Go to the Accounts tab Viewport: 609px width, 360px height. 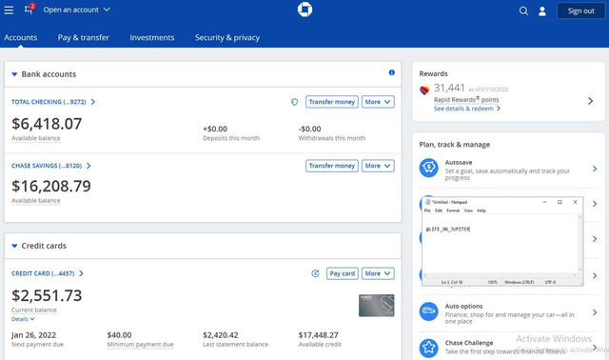point(21,38)
